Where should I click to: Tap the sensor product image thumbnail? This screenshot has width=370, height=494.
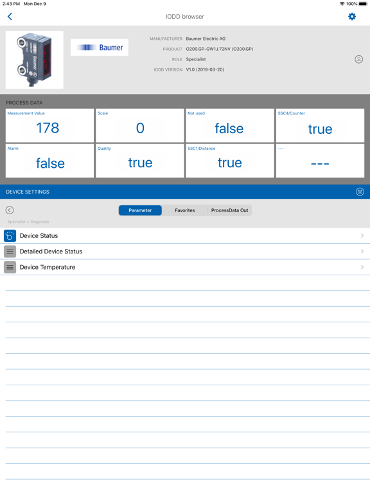pos(35,60)
